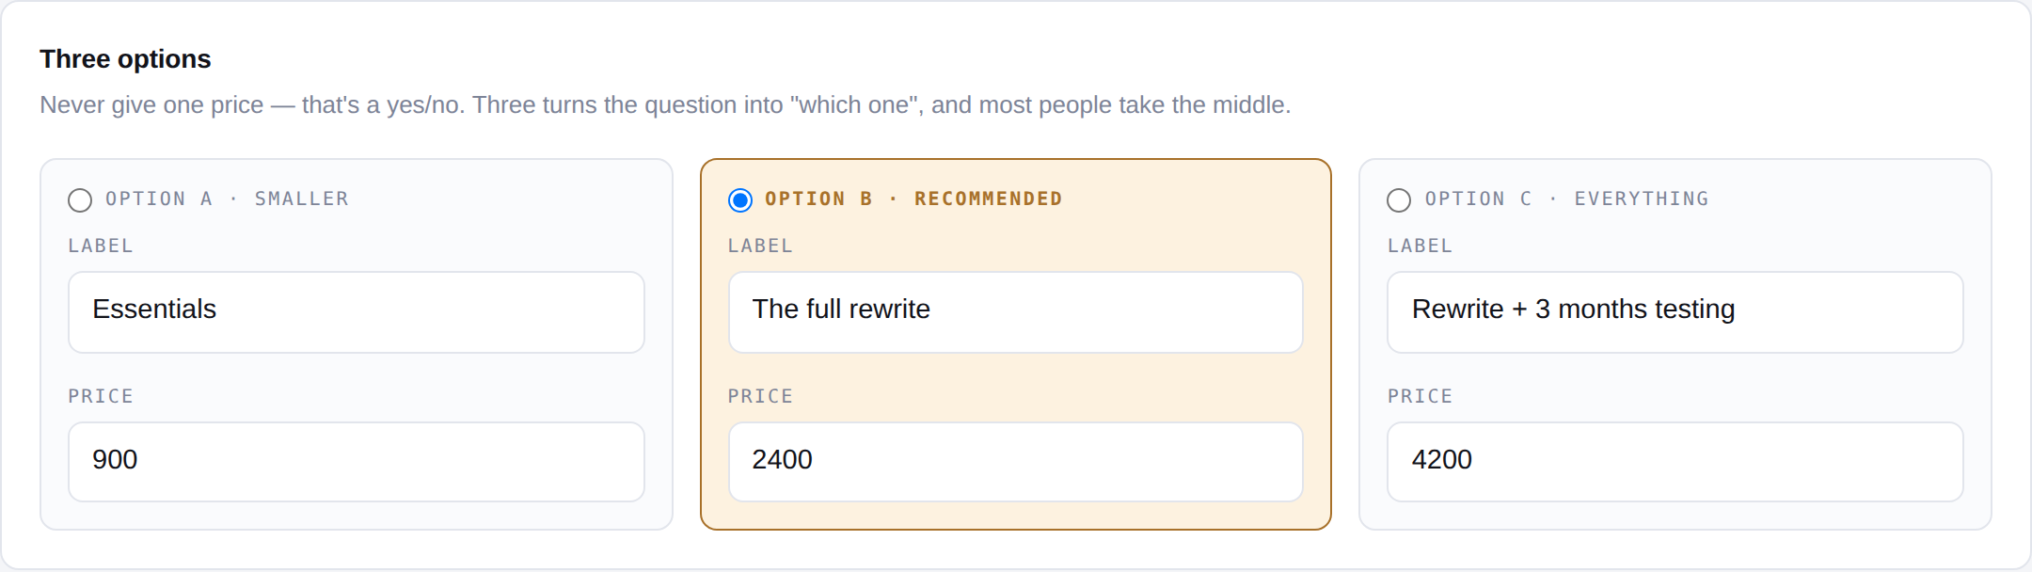
Task: Click the 'OPTION A · SMALLER' header text
Action: (x=227, y=199)
